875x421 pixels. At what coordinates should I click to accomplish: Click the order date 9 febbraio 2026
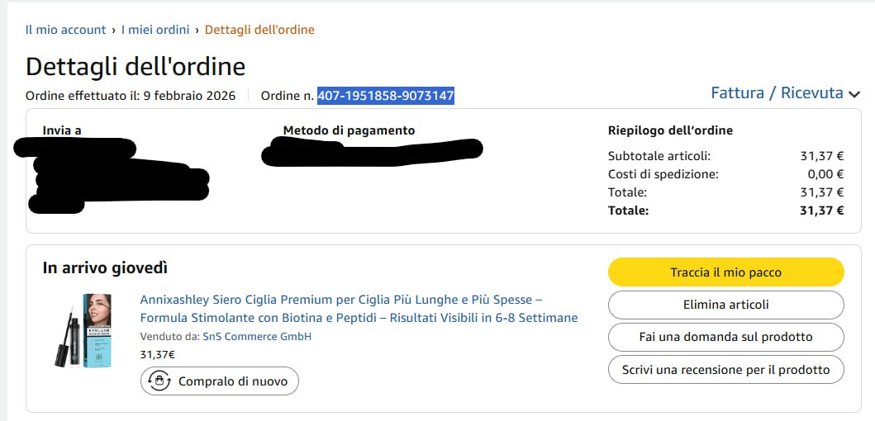tap(189, 96)
